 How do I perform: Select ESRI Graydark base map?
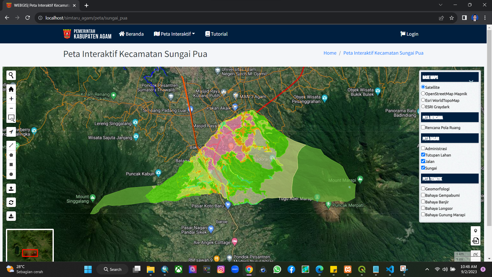[423, 106]
